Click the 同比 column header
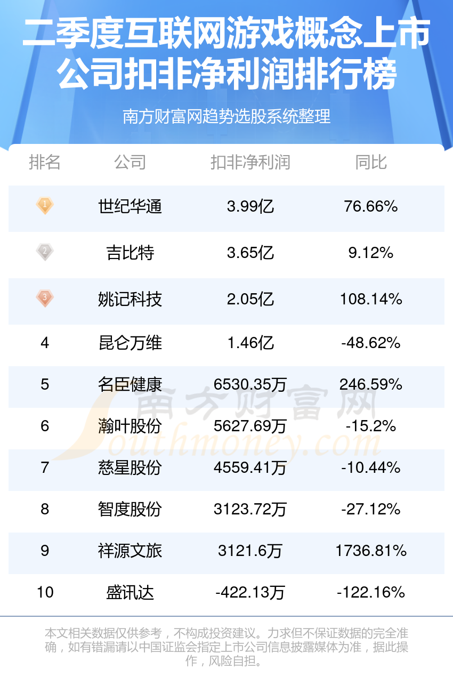Image resolution: width=453 pixels, height=693 pixels. point(371,162)
